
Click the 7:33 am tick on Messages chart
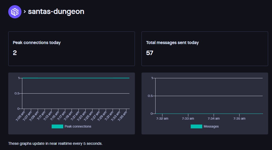tap(188, 119)
